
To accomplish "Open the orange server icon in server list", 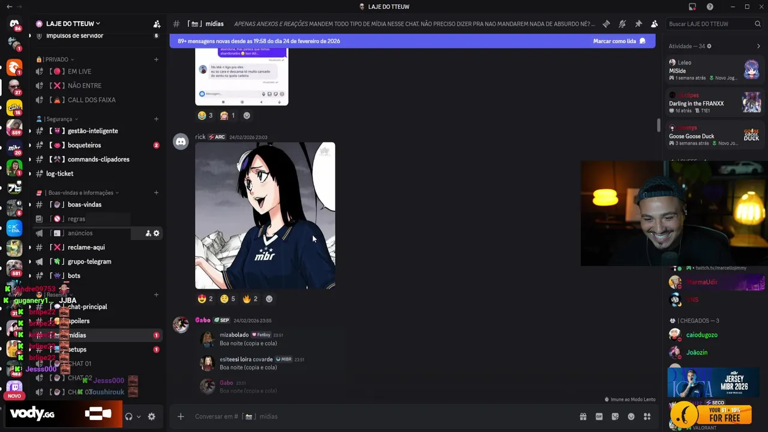I will coord(14,67).
